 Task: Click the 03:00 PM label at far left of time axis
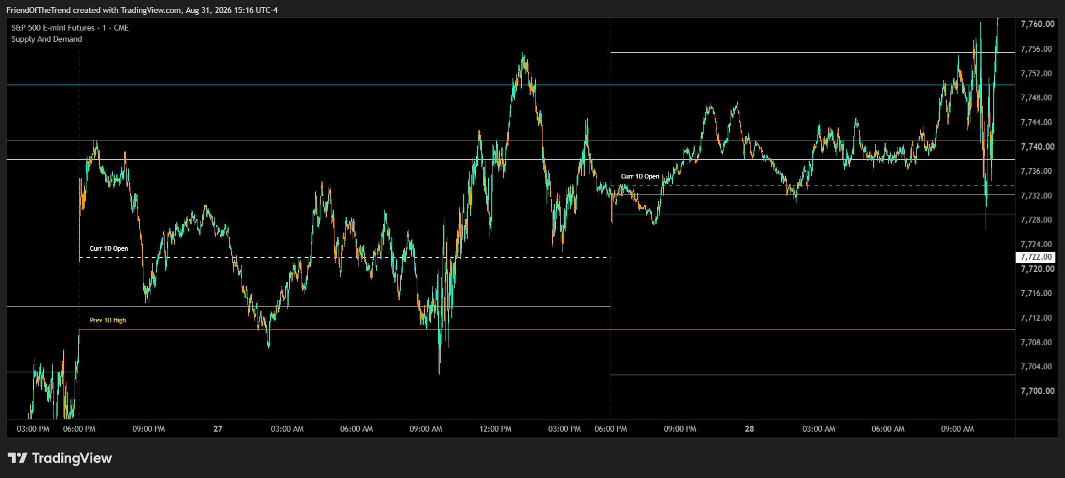(34, 429)
